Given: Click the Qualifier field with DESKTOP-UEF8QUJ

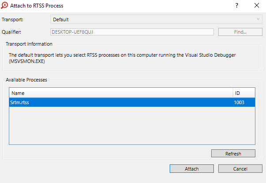Looking at the screenshot, I should coord(132,32).
